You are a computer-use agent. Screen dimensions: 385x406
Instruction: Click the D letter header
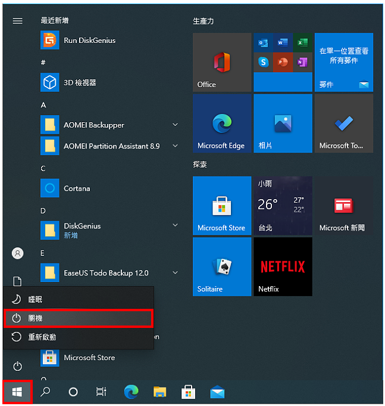(x=43, y=211)
